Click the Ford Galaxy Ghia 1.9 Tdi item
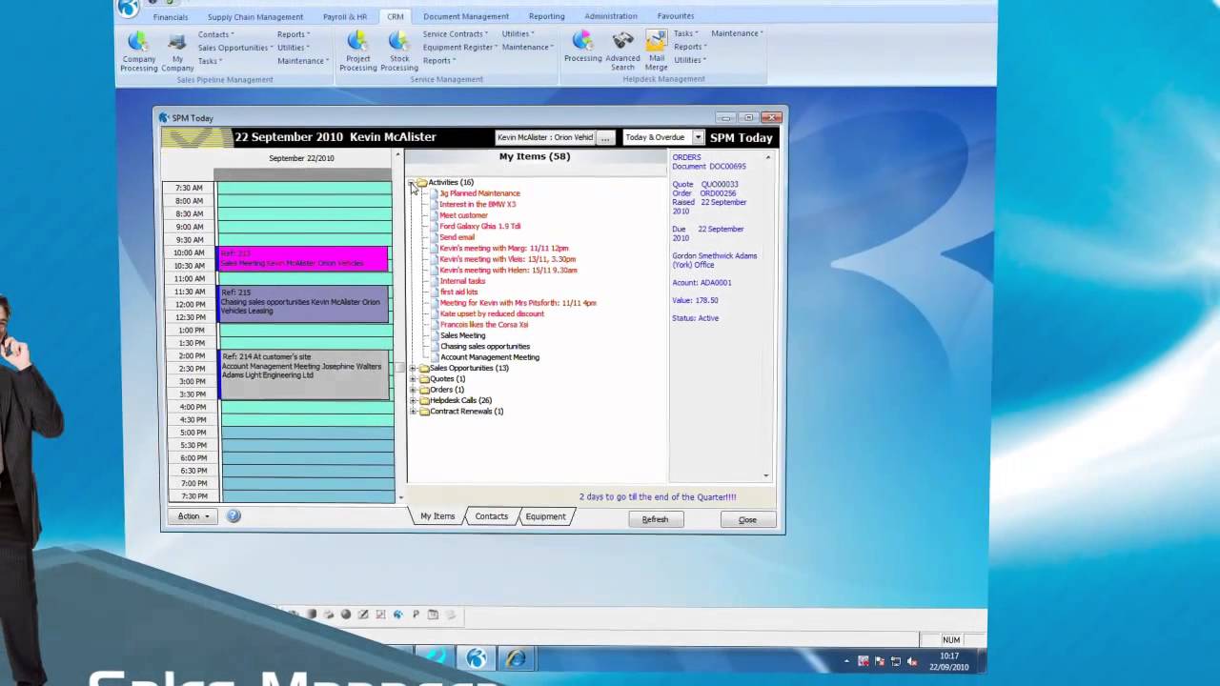The height and width of the screenshot is (686, 1220). pyautogui.click(x=480, y=226)
